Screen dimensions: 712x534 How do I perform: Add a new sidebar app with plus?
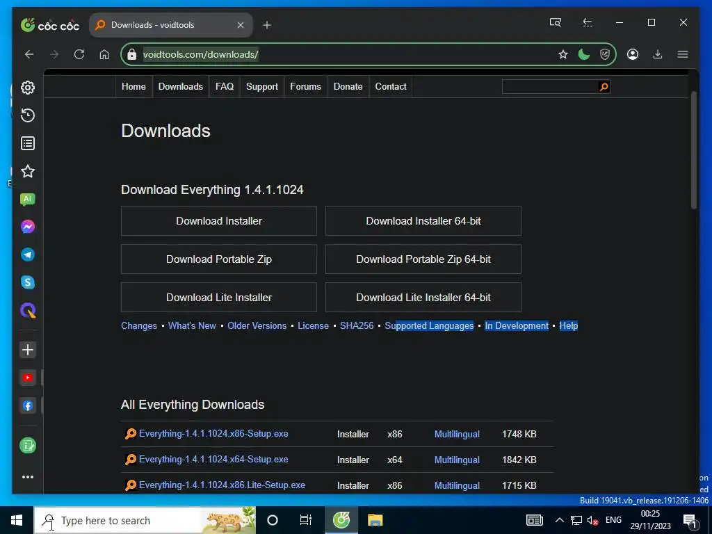[28, 350]
